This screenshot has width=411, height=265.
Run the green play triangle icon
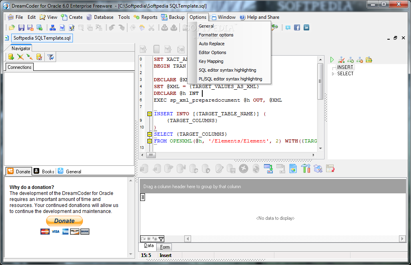click(x=332, y=60)
